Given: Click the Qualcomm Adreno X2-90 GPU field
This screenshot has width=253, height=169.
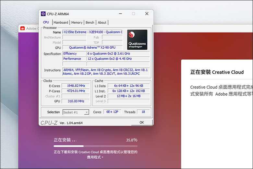Looking at the screenshot, I should 92,48.
